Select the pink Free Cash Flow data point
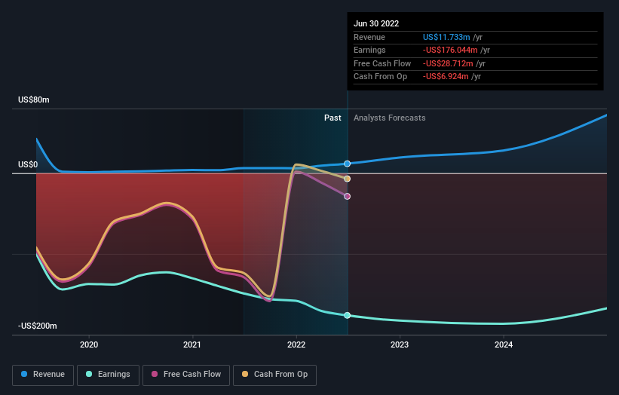This screenshot has width=619, height=395. (347, 197)
